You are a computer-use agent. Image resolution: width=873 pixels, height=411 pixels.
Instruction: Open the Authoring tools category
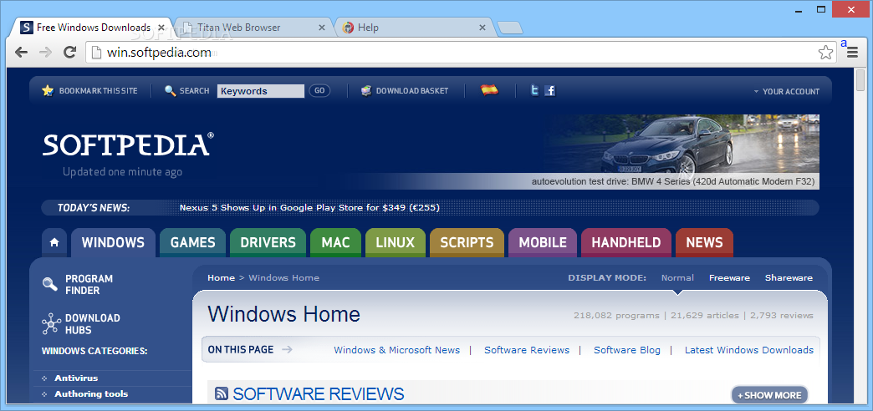[x=91, y=393]
